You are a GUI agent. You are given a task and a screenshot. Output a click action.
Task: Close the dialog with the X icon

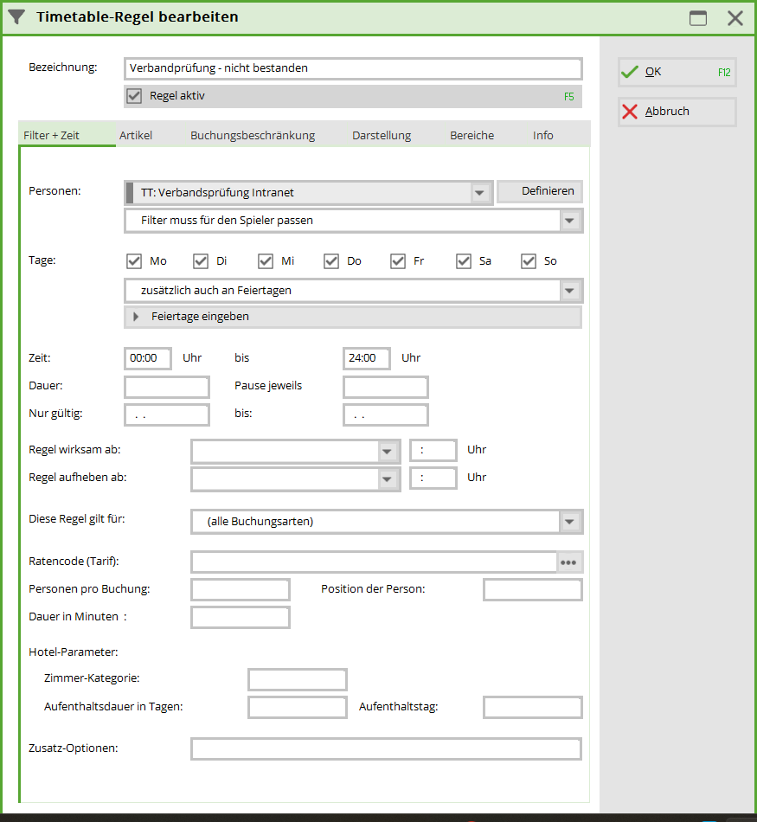coord(735,18)
